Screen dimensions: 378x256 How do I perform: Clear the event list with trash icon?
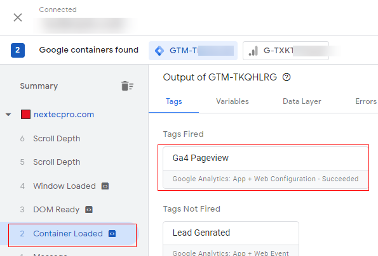127,86
